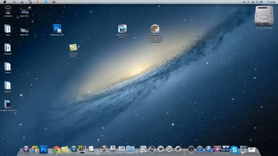Open the Corbeille trash on desktop
The height and width of the screenshot is (156, 278).
point(8,11)
